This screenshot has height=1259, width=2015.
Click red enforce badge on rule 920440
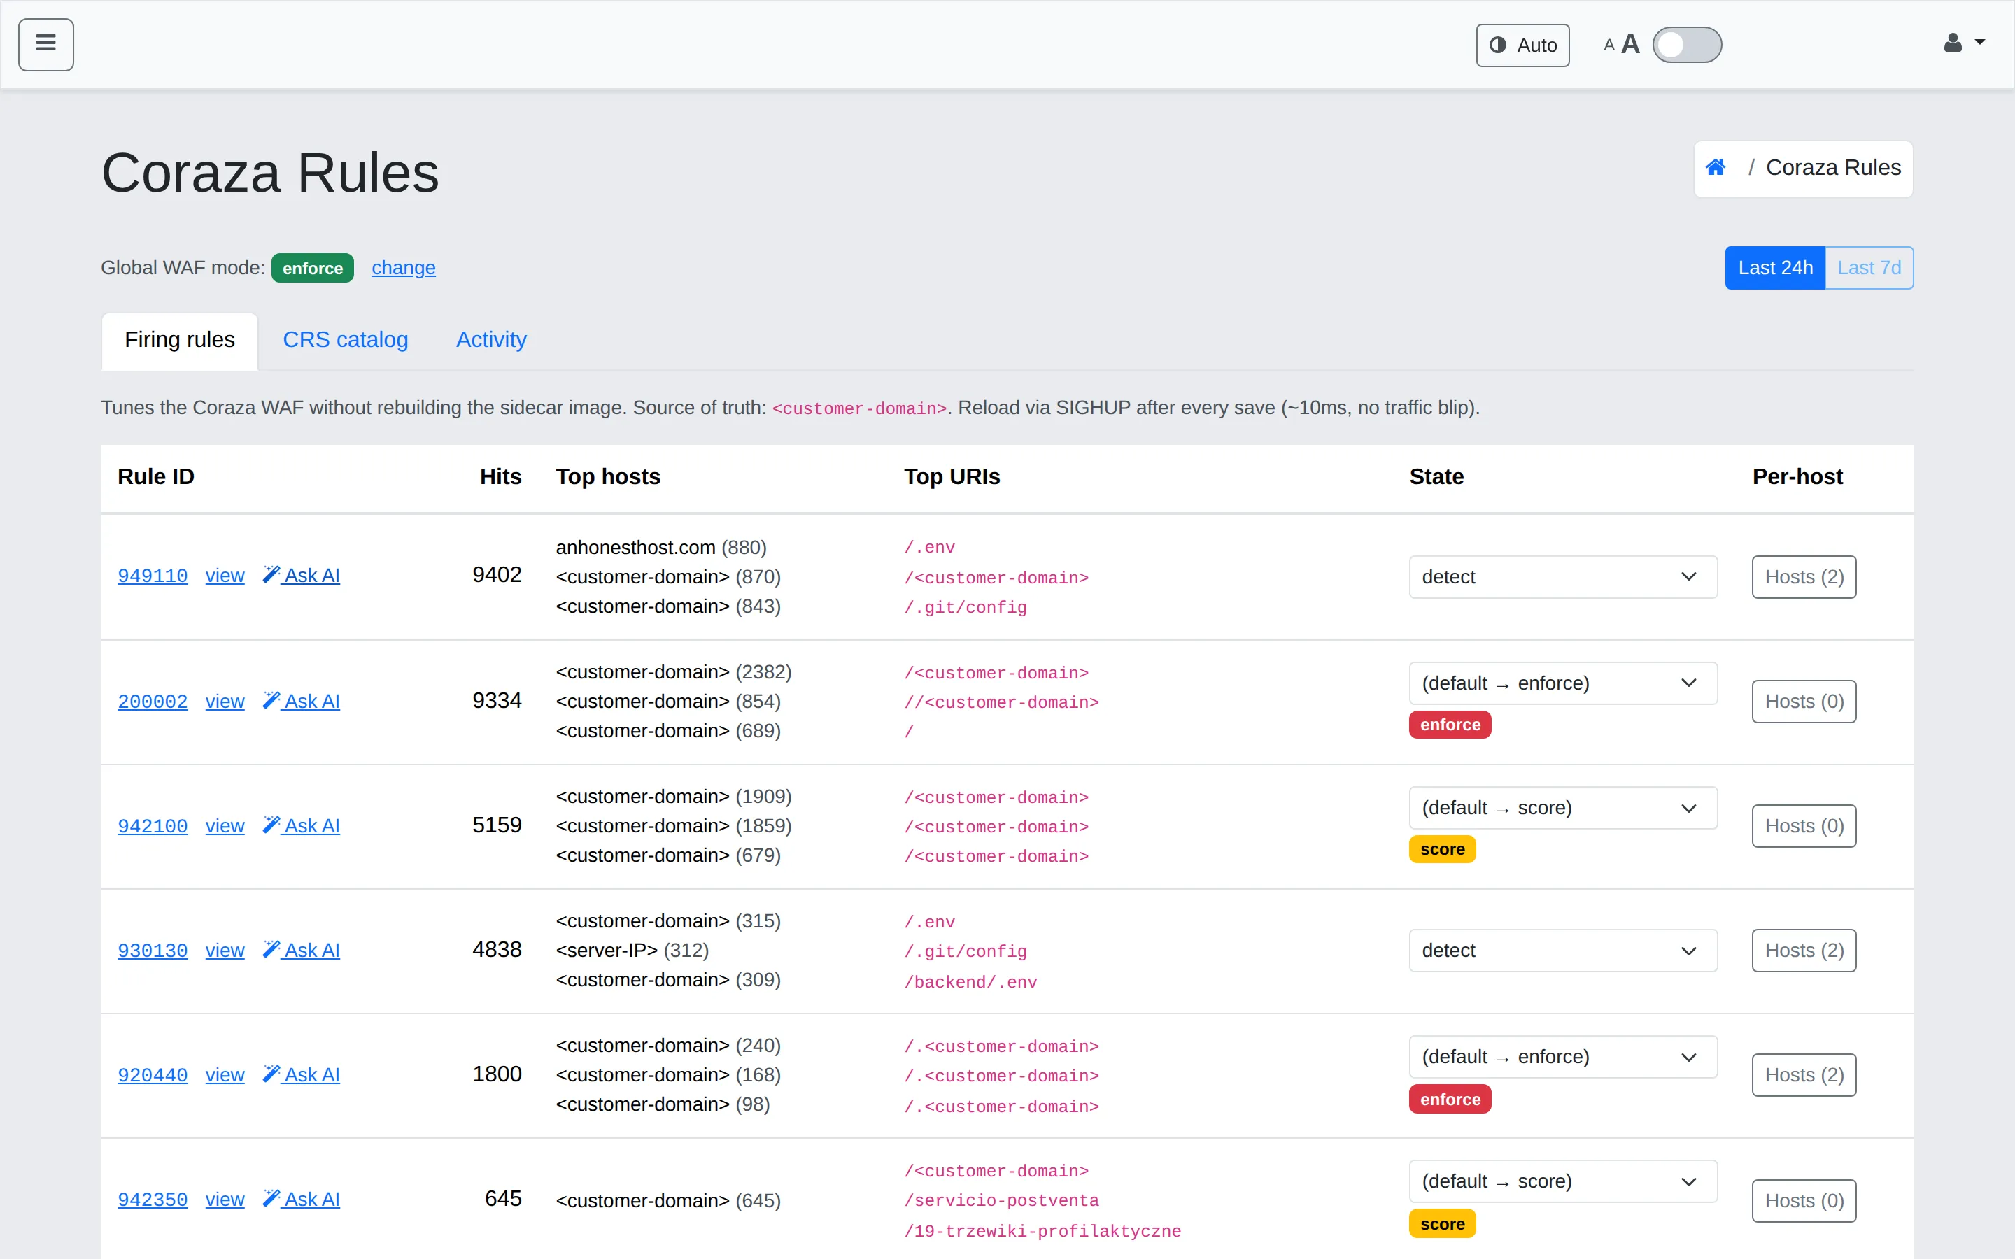tap(1450, 1099)
